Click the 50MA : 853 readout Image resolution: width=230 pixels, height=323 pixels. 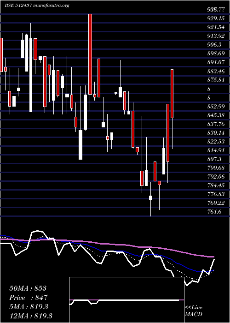coord(28,288)
